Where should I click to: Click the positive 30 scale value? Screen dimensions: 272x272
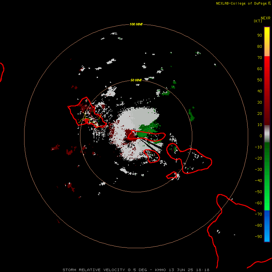(260, 102)
